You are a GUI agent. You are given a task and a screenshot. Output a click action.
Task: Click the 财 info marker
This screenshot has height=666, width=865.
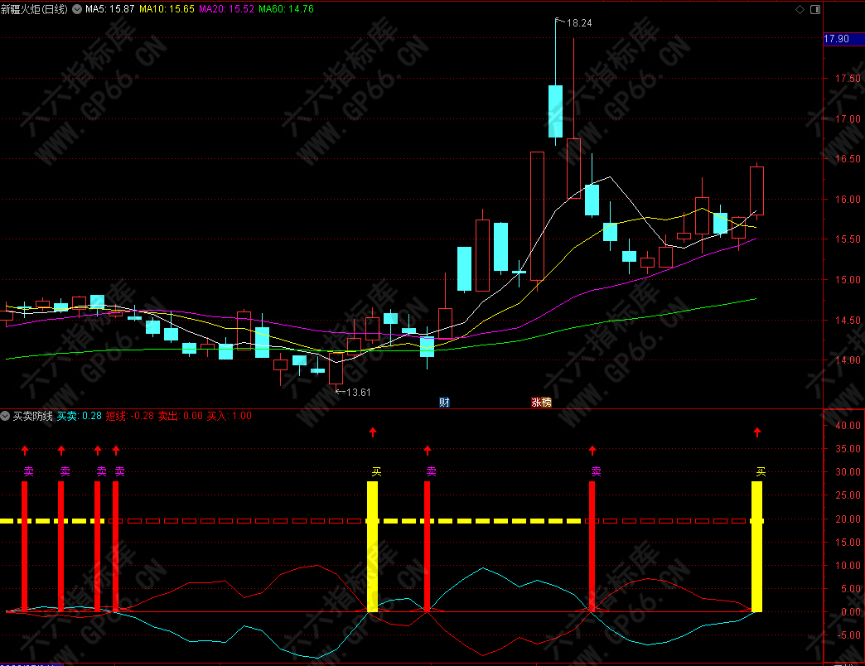point(444,402)
